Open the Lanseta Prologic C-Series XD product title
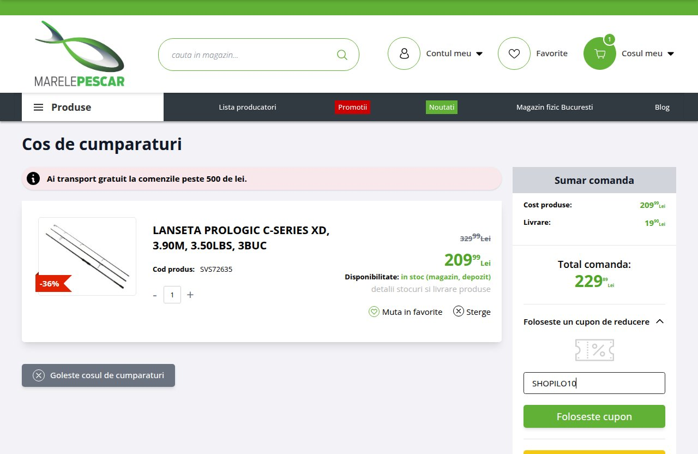 click(241, 238)
